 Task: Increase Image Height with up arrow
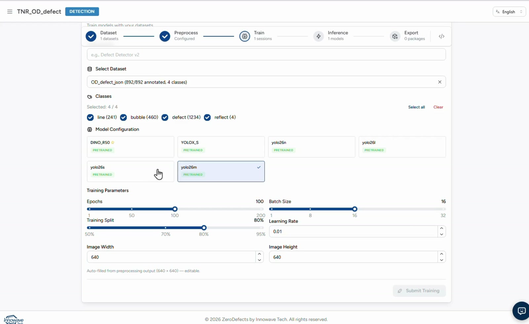pos(441,254)
